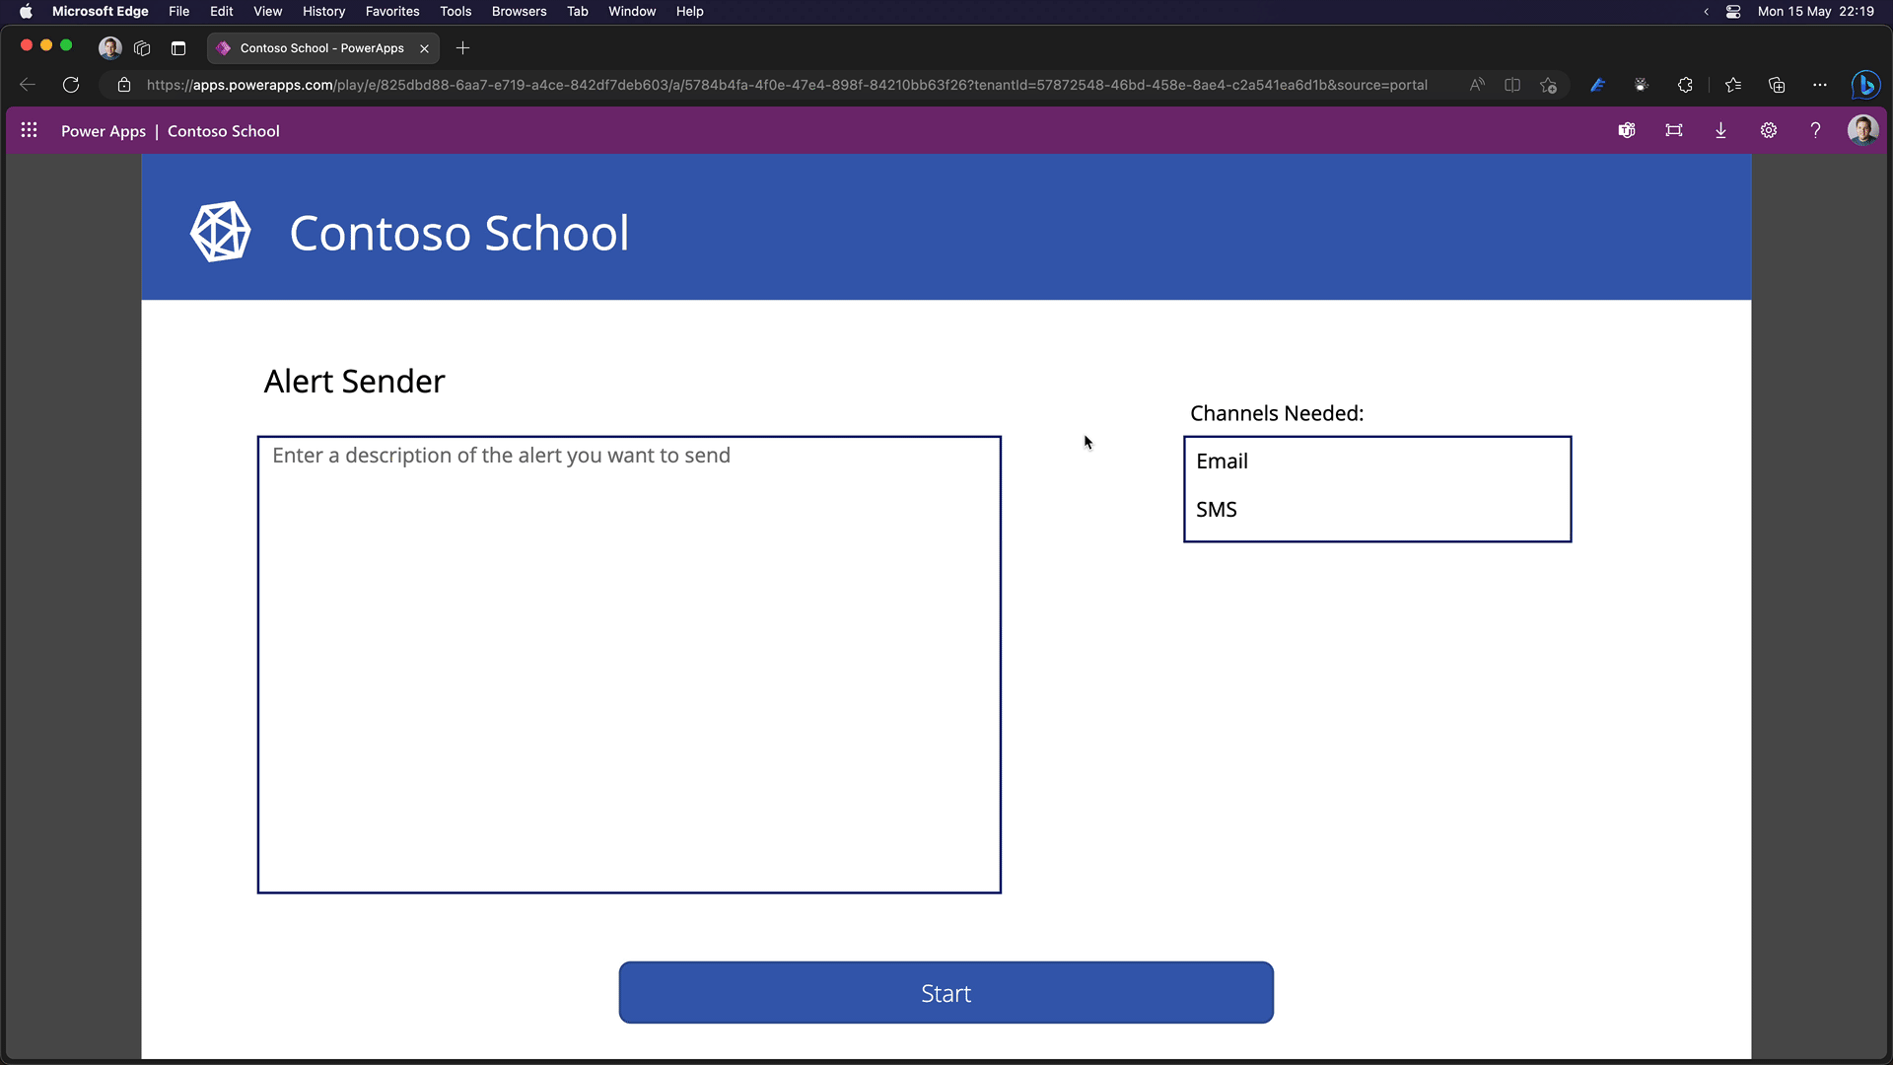This screenshot has width=1893, height=1065.
Task: Toggle fit-to-screen icon in Power Apps bar
Action: [1674, 130]
